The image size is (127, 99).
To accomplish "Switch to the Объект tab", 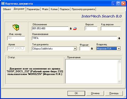I will [7, 9].
